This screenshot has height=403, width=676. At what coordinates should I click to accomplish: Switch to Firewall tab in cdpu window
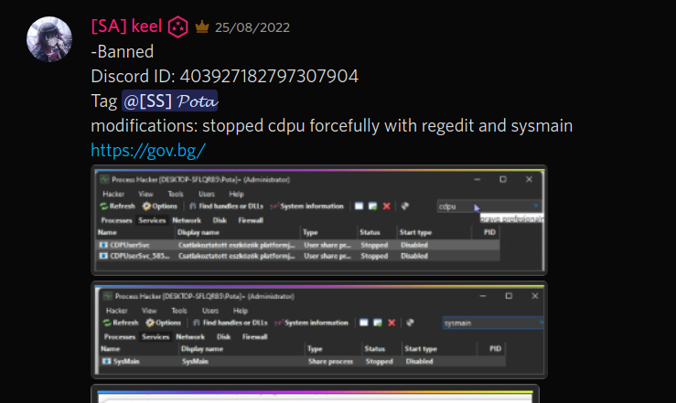pyautogui.click(x=251, y=220)
